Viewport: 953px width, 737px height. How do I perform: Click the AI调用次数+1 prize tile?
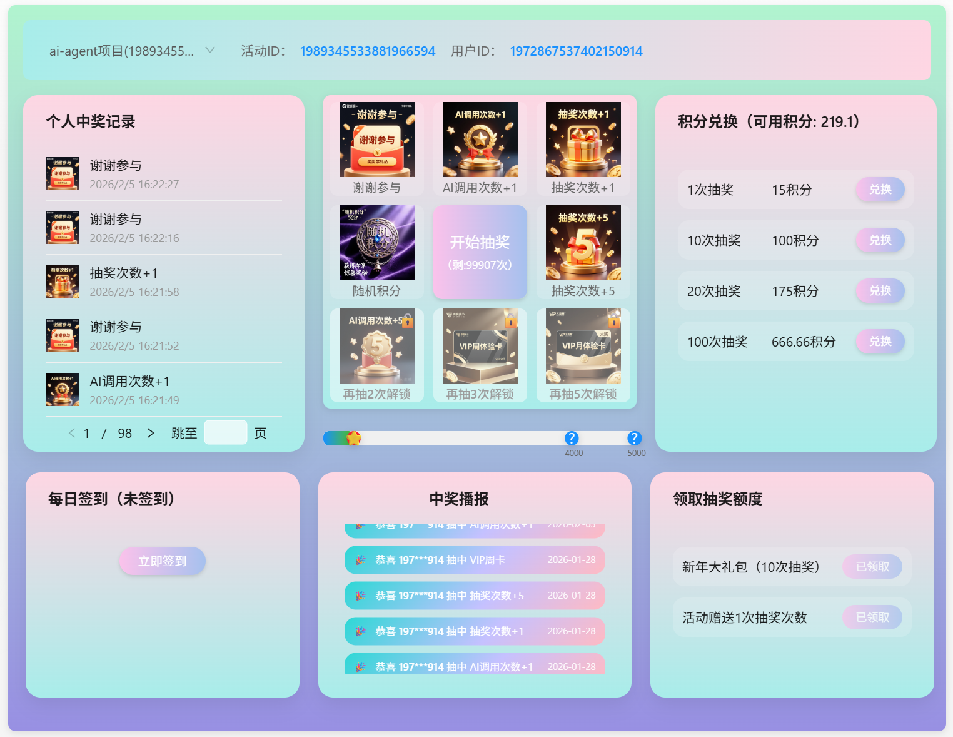(480, 139)
